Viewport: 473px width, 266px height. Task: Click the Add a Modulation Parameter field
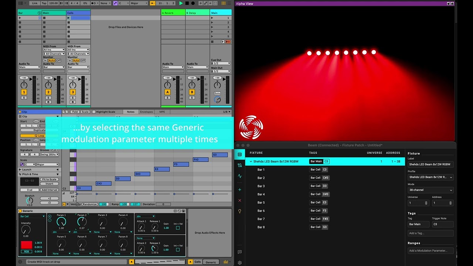[x=431, y=250]
